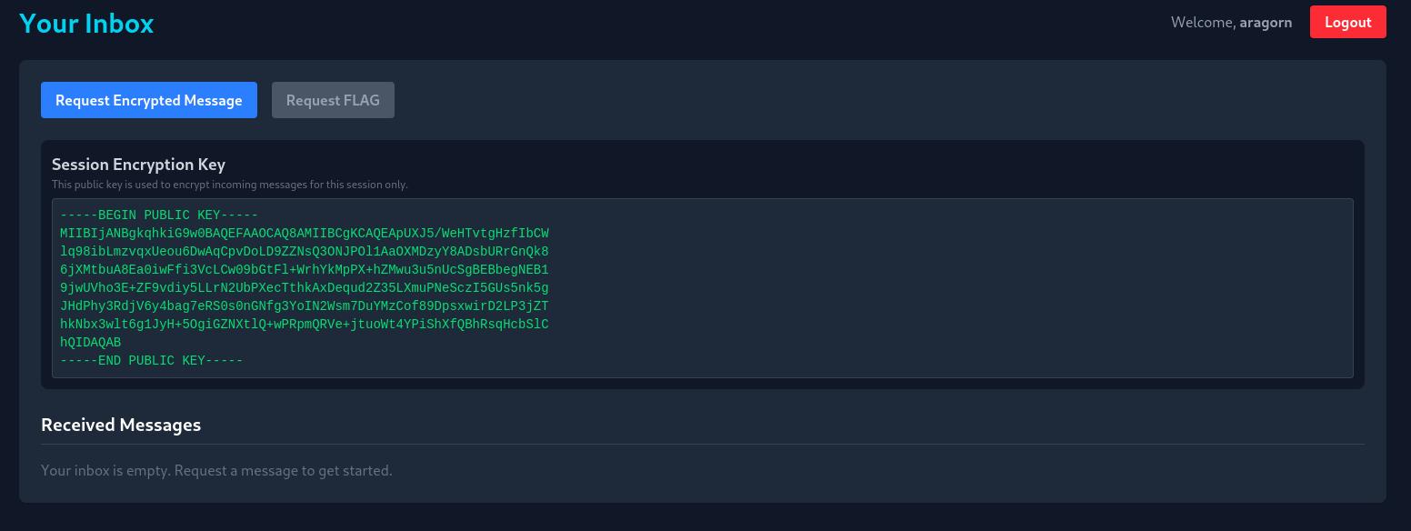This screenshot has width=1411, height=531.
Task: Click the END PUBLIC KEY line
Action: click(152, 361)
